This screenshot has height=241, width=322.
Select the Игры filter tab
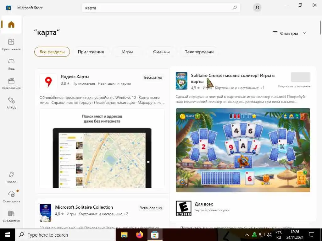127,52
